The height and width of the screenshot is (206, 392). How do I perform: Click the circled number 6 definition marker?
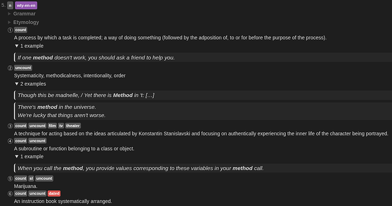[x=10, y=194]
